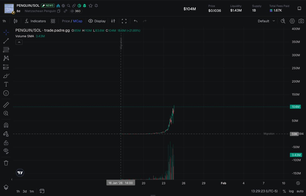Select the 1h range at bottom

point(18,191)
